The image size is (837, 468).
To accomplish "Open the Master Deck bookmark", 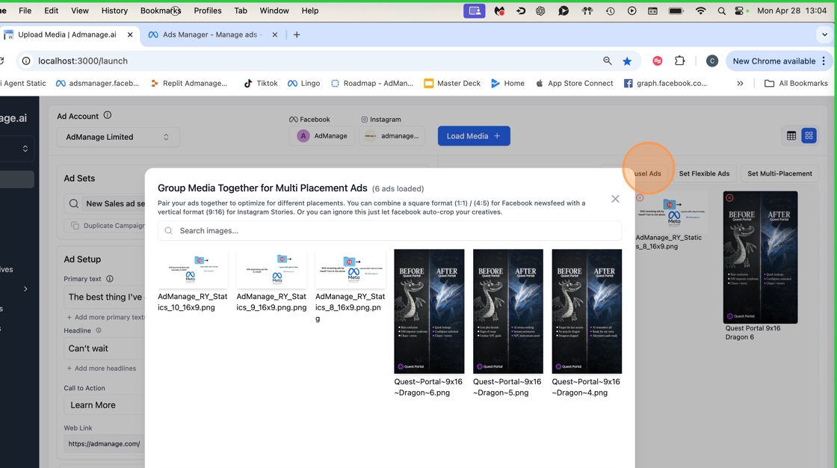I will 452,83.
